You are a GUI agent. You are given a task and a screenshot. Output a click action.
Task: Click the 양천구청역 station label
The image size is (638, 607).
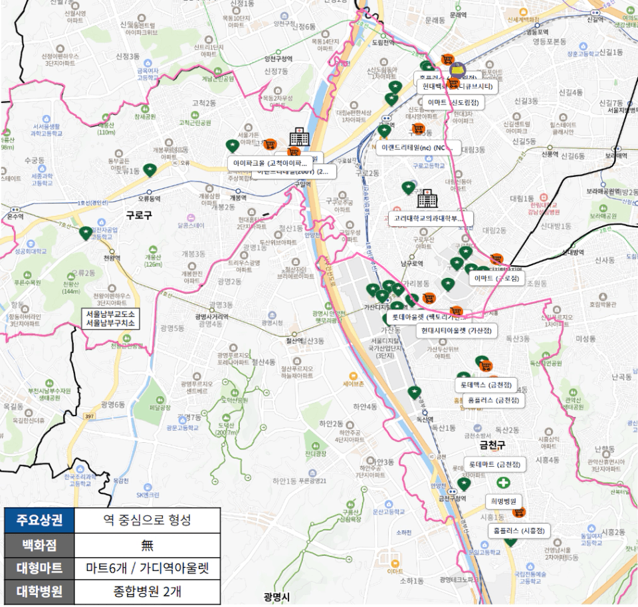(x=278, y=59)
